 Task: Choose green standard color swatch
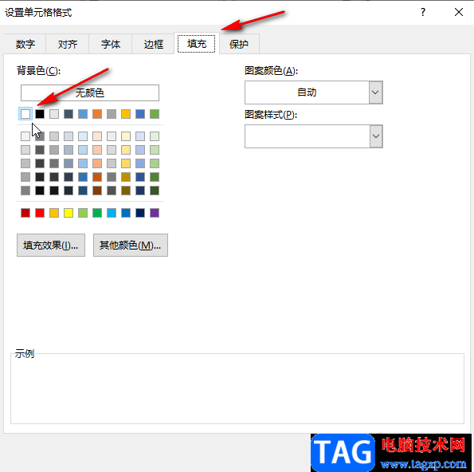pyautogui.click(x=97, y=213)
